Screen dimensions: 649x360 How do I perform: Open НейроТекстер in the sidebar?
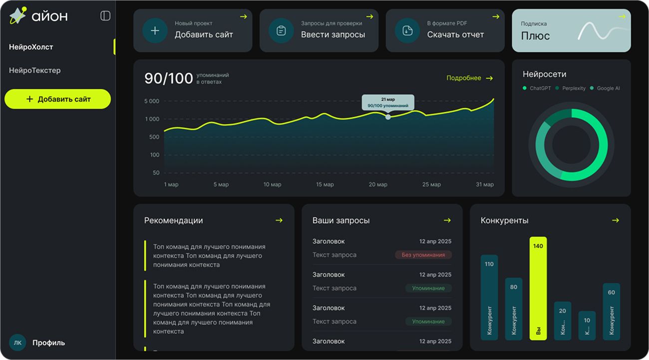point(35,70)
